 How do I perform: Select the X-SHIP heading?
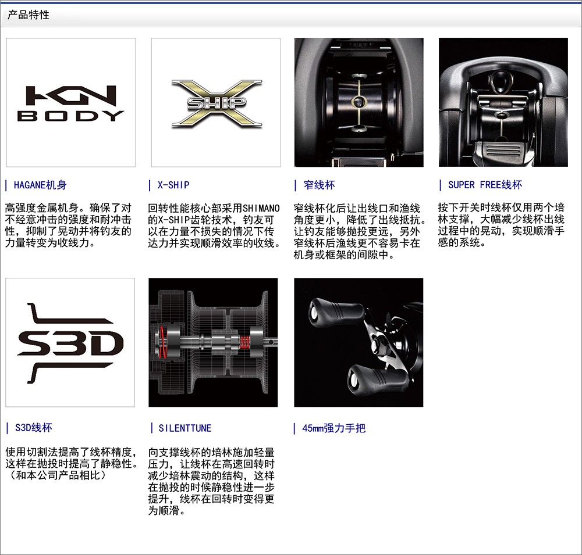(x=173, y=185)
